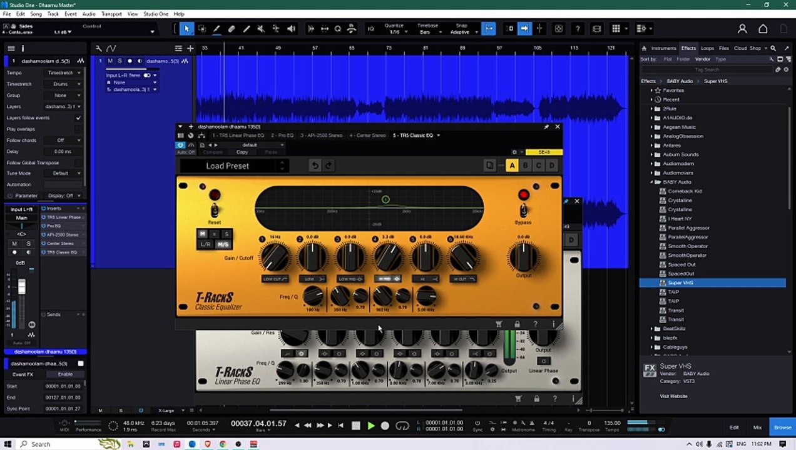This screenshot has width=796, height=450.
Task: Toggle the Classic Equalizer Reset switch
Action: 214,210
